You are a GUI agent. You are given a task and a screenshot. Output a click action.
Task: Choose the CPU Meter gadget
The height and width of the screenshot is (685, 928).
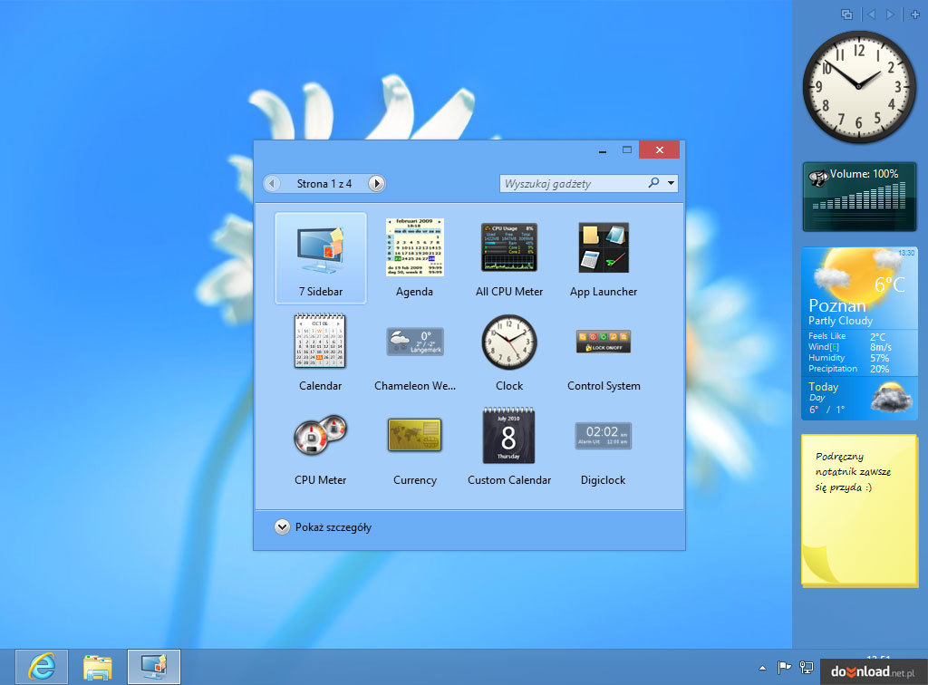[x=320, y=436]
